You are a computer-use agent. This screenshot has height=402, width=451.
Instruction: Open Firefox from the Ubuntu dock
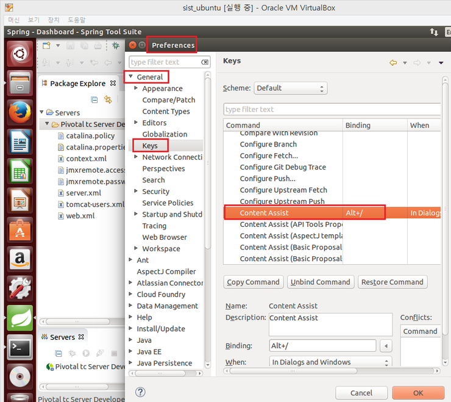pyautogui.click(x=20, y=112)
